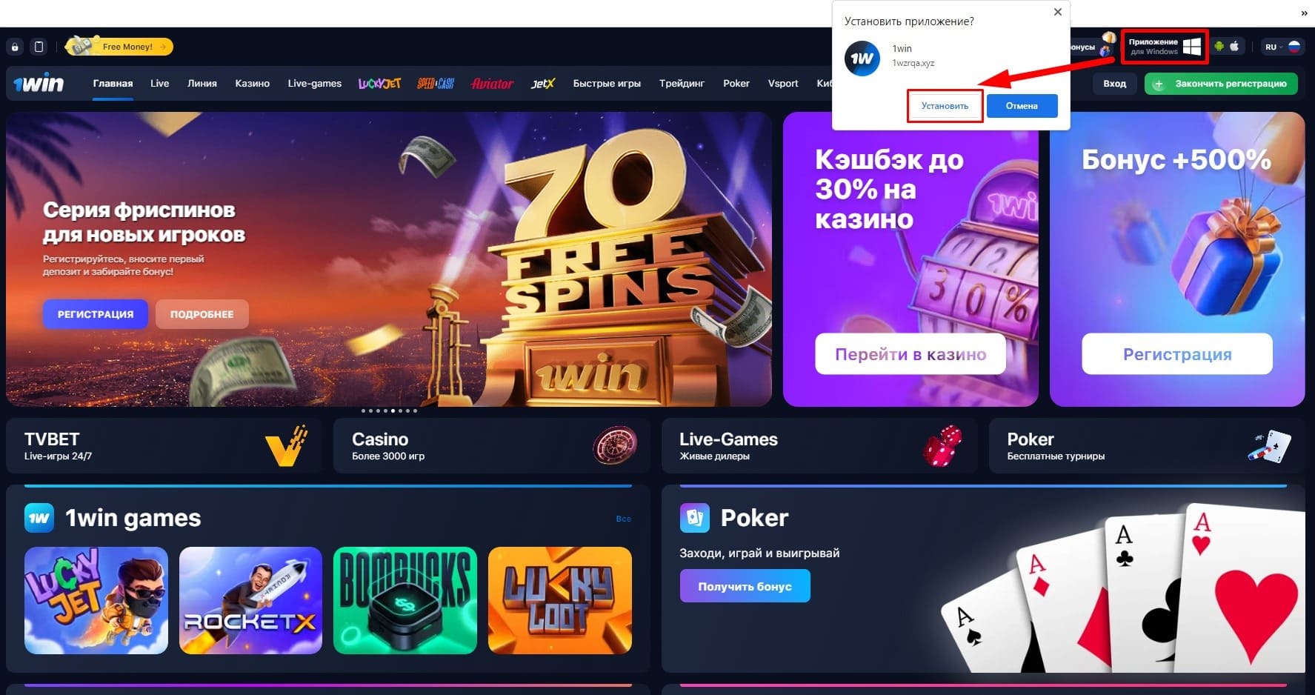Click the Отмена button
The image size is (1315, 695).
[1022, 106]
